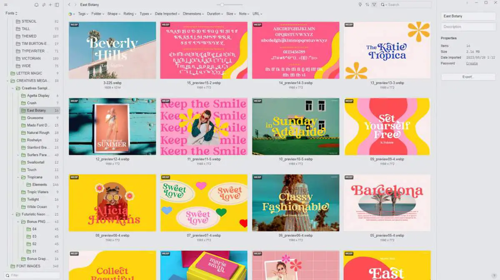Go forward with right arrow
This screenshot has height=280, width=500.
(75, 5)
